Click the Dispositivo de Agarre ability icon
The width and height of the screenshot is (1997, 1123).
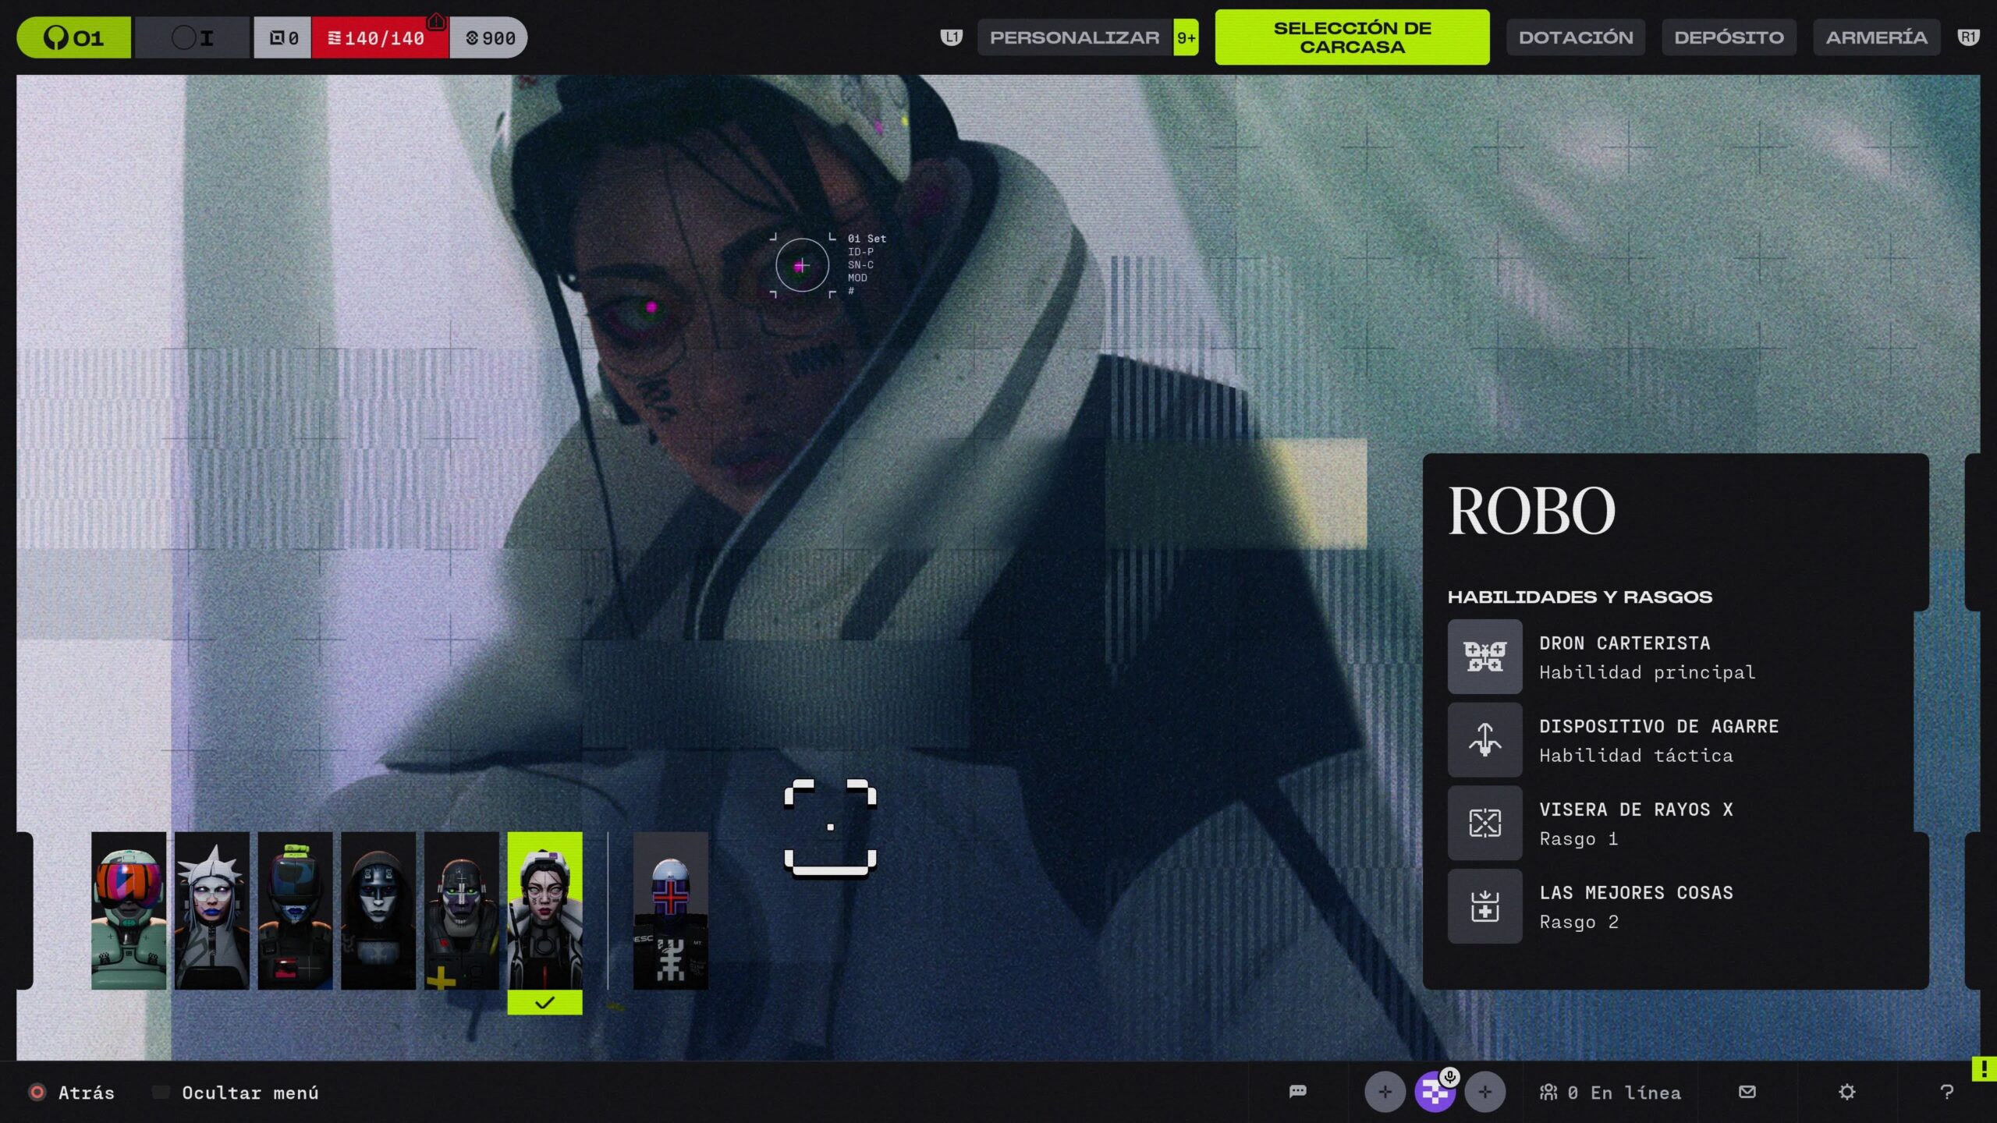pos(1484,739)
